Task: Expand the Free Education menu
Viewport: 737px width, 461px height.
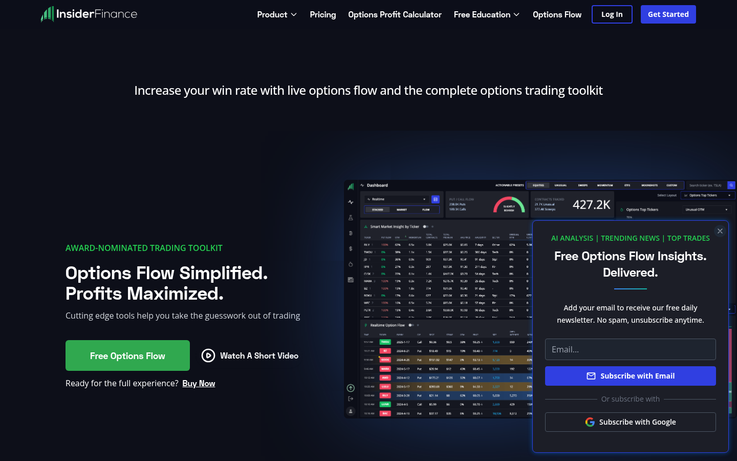Action: 487,14
